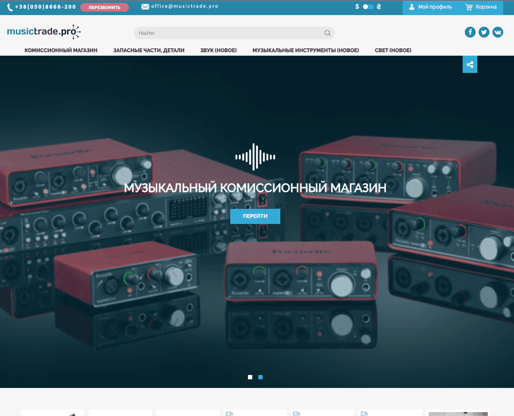The image size is (514, 416).
Task: Click the envelope email icon
Action: pyautogui.click(x=145, y=6)
